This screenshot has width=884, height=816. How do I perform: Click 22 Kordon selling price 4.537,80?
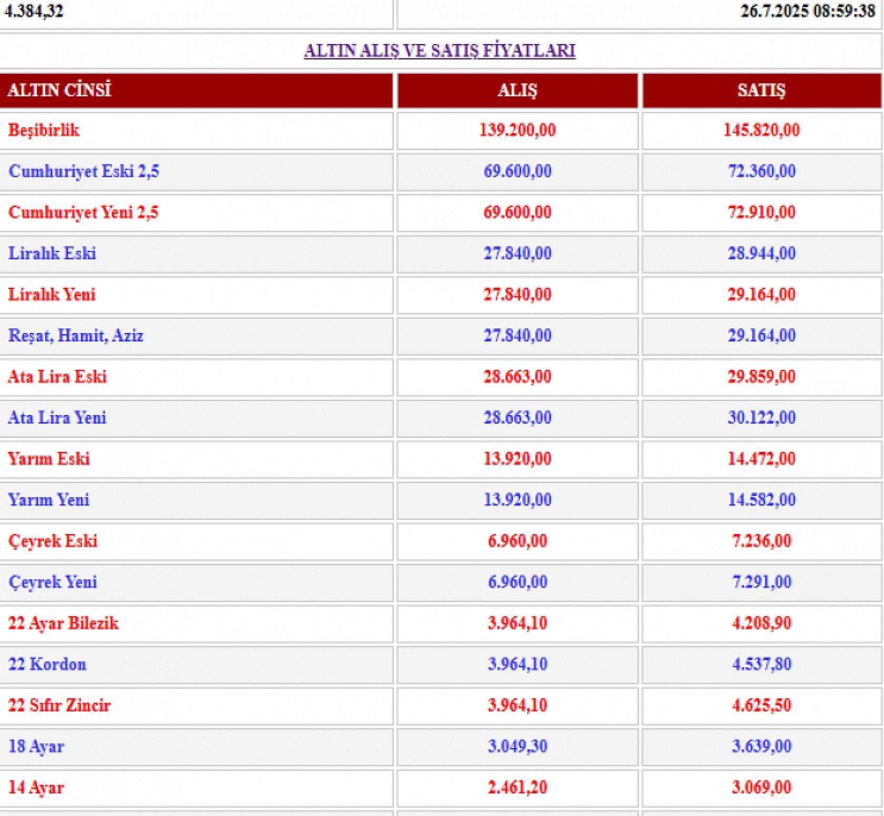pyautogui.click(x=761, y=664)
